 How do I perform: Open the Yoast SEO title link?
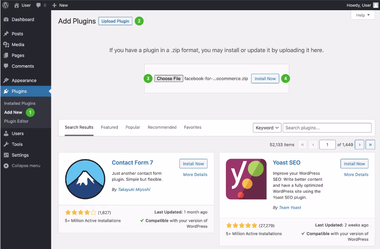[x=286, y=162]
